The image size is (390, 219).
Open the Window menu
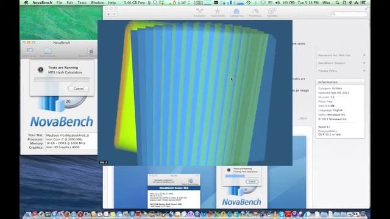[x=97, y=2]
